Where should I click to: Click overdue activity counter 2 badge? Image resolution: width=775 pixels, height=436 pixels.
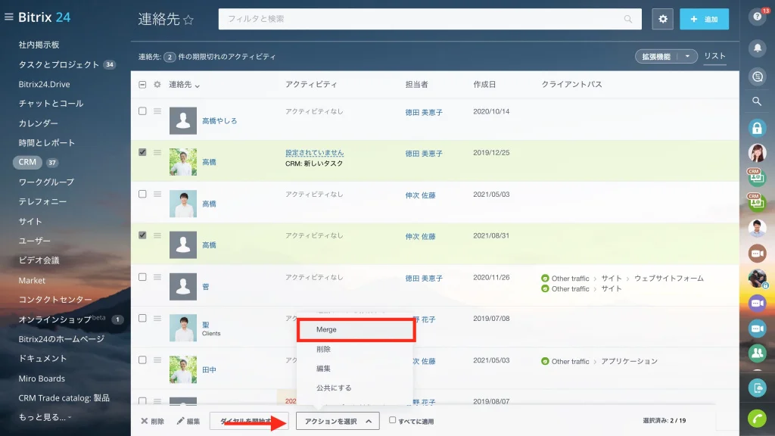click(x=170, y=57)
